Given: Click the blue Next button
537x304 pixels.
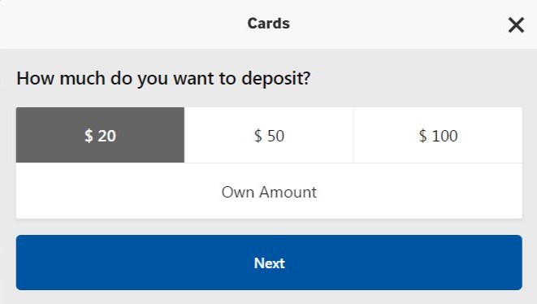Looking at the screenshot, I should click(269, 263).
